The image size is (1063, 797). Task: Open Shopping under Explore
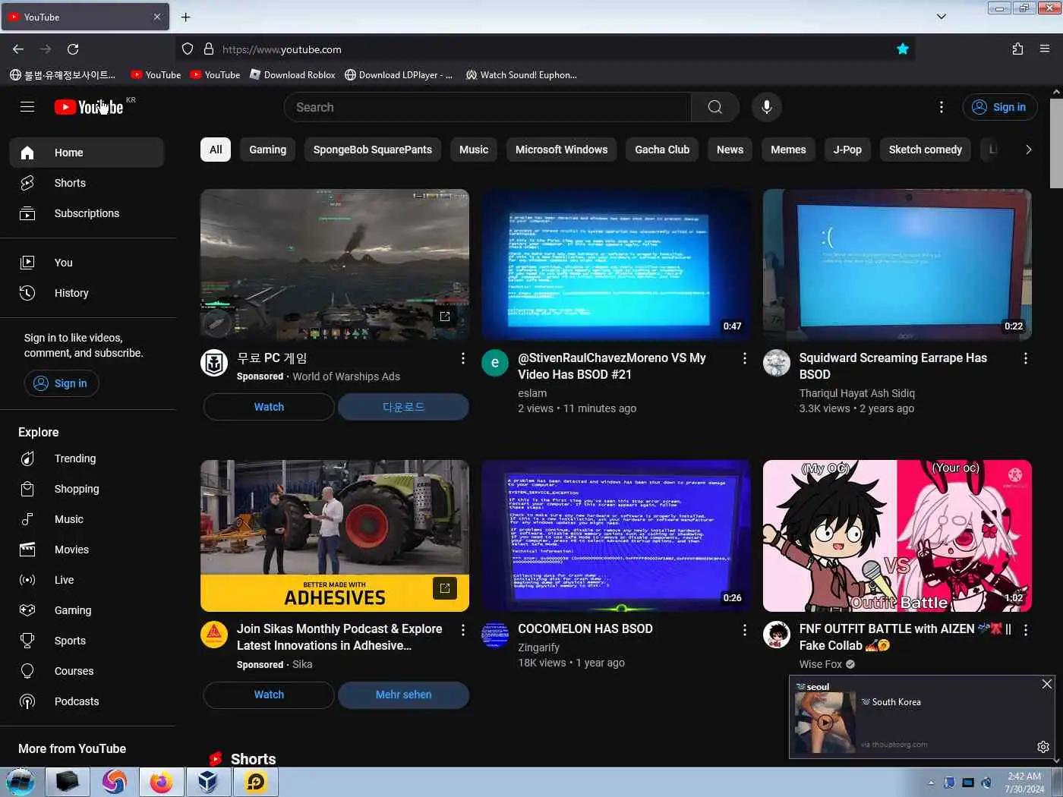[87, 489]
